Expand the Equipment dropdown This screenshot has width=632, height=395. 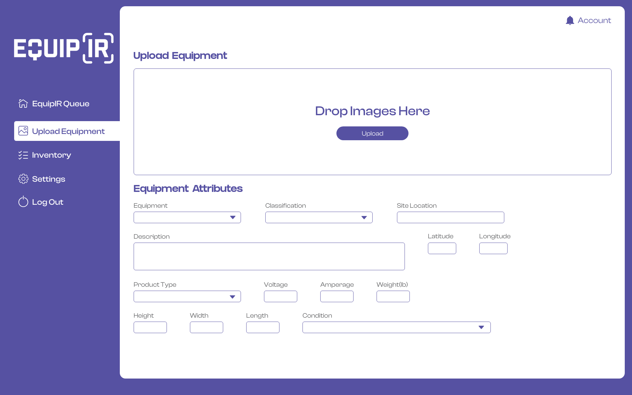click(187, 217)
